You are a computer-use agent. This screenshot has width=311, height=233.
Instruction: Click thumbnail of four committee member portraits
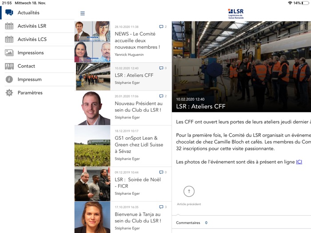[92, 42]
